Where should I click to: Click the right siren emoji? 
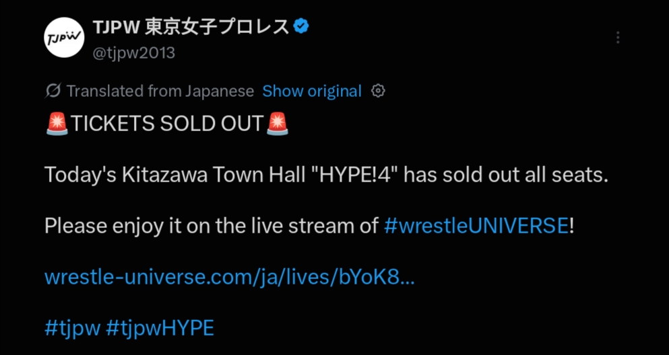278,124
